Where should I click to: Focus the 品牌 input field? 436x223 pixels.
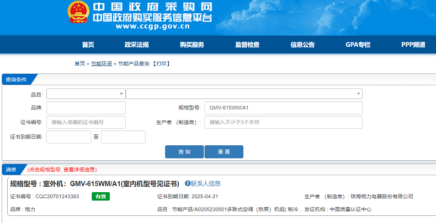(x=86, y=108)
